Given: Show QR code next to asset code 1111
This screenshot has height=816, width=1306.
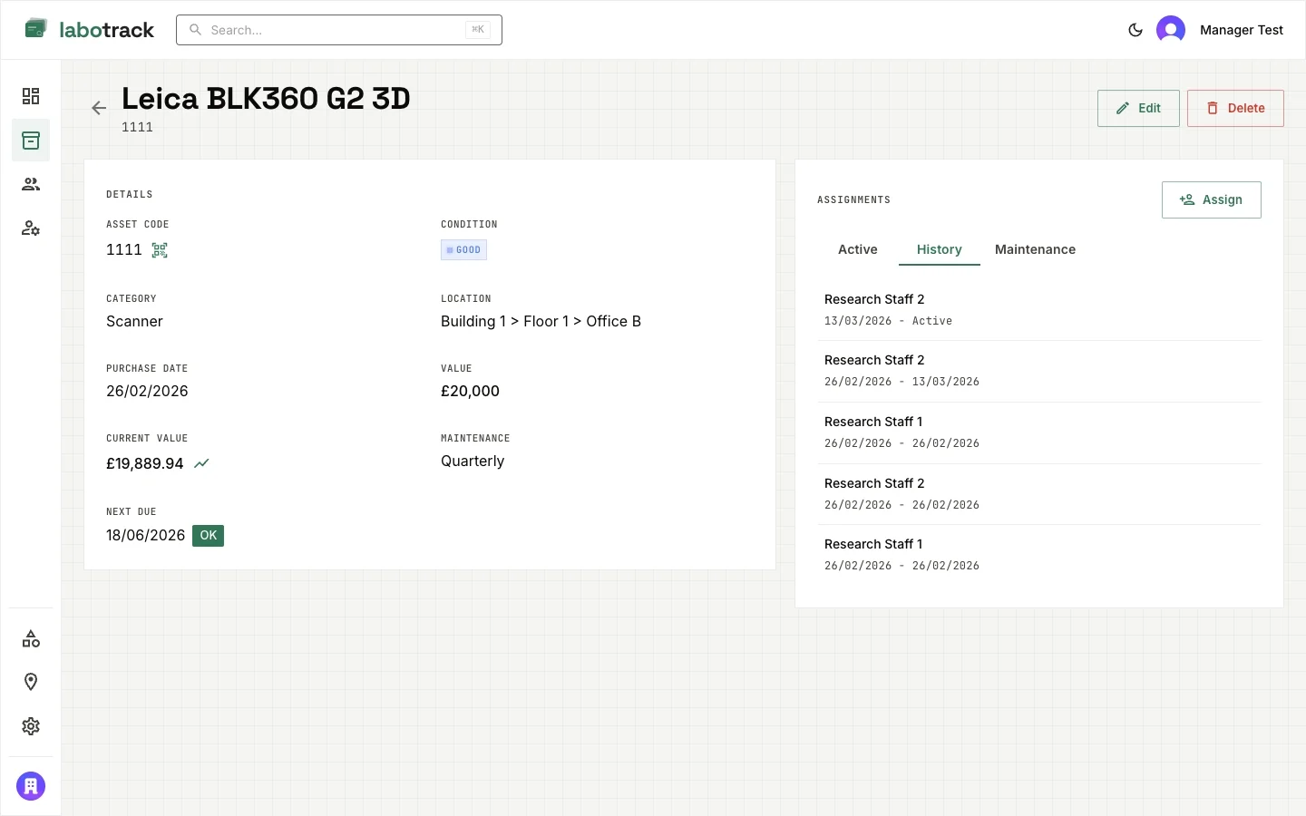Looking at the screenshot, I should [x=160, y=250].
